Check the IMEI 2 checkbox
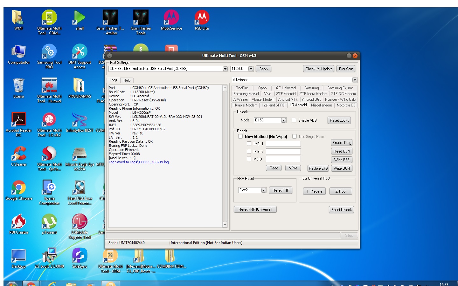The width and height of the screenshot is (458, 286). [x=249, y=151]
